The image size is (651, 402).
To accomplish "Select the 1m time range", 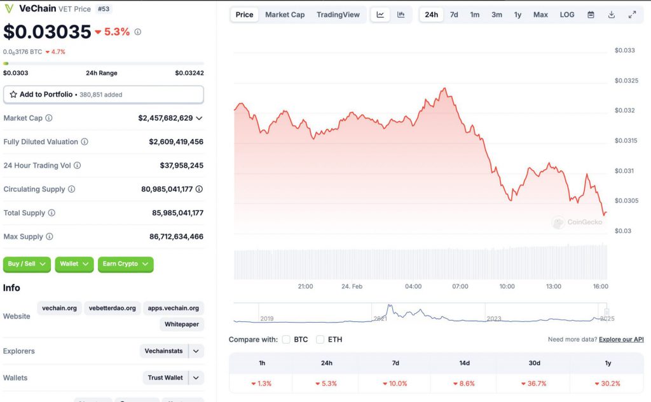I will pyautogui.click(x=475, y=15).
